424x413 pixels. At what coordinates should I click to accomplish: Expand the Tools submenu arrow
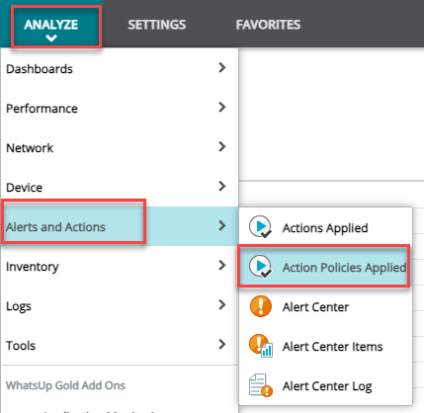[222, 344]
